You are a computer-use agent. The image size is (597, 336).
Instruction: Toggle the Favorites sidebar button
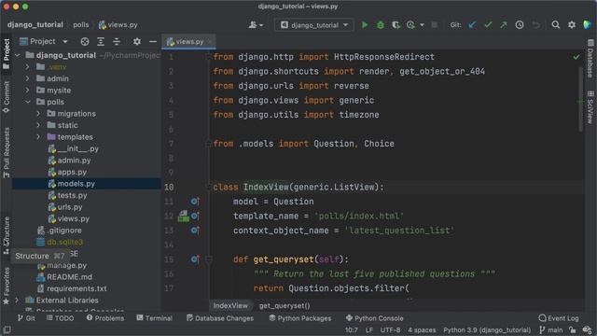point(7,286)
